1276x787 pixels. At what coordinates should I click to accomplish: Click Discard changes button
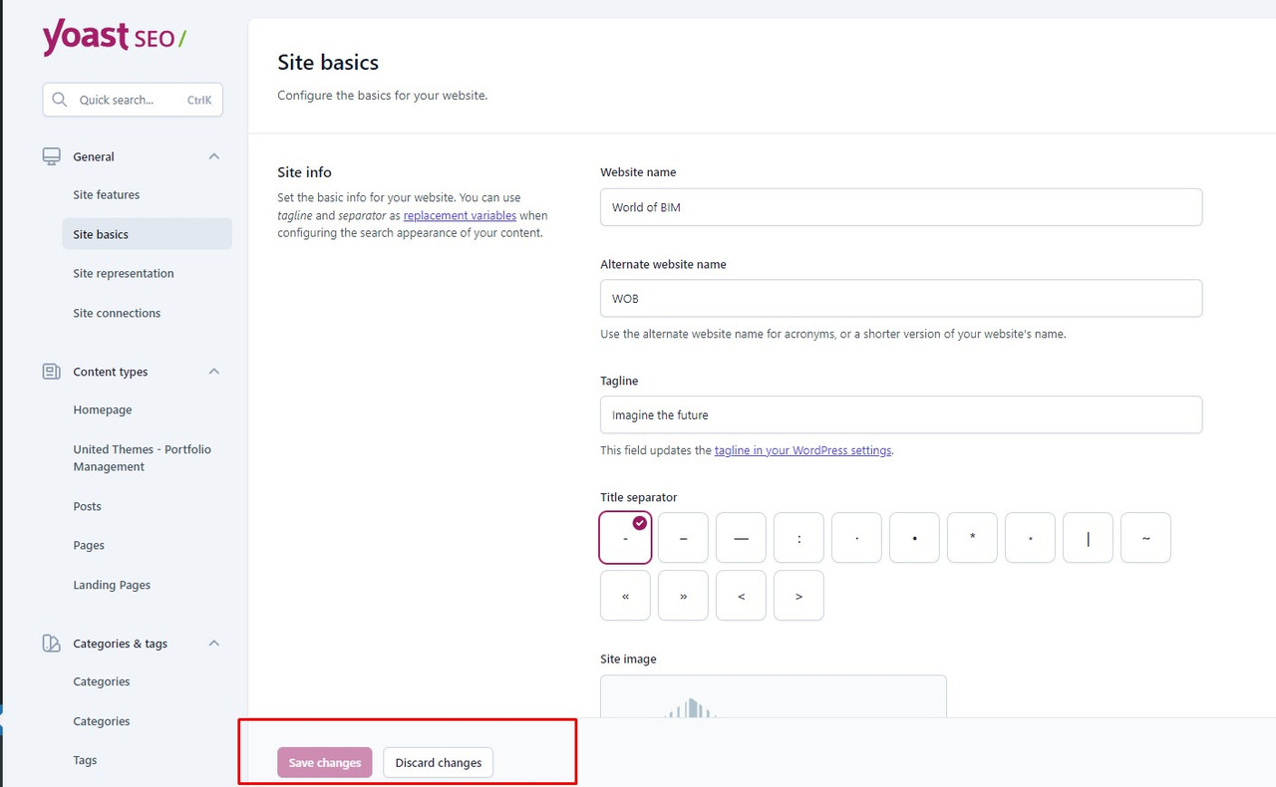point(439,762)
